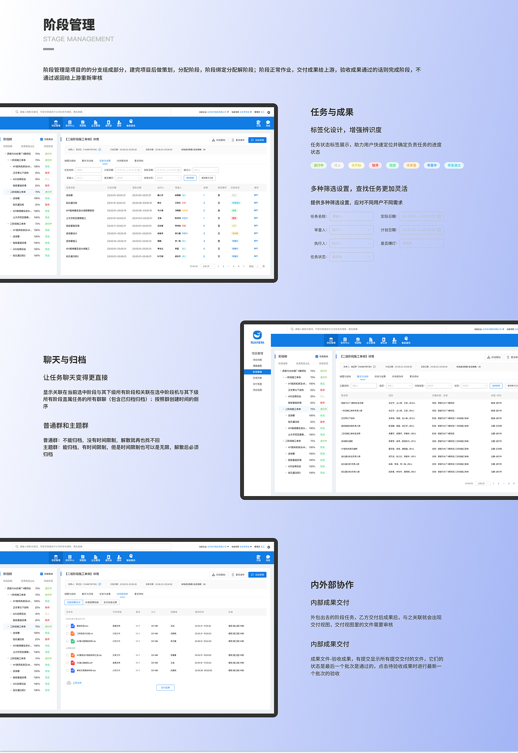Toggle 与我有关 checkbox in the bottom collaboration mockup
The width and height of the screenshot is (518, 753).
pyautogui.click(x=41, y=574)
